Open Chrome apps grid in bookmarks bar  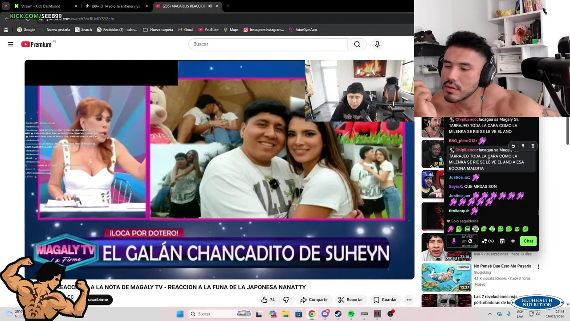pos(6,30)
